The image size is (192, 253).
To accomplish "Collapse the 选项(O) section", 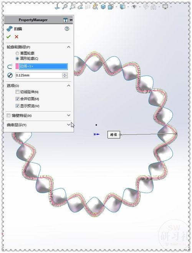I will [69, 85].
